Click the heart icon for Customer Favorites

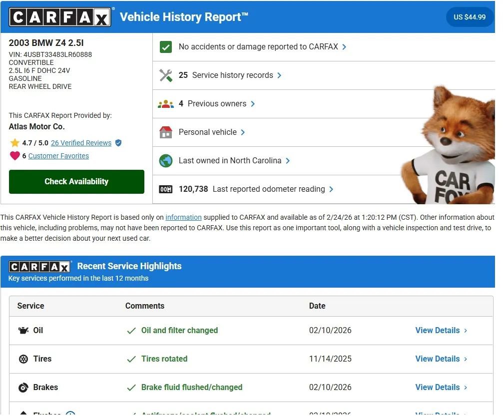13,155
